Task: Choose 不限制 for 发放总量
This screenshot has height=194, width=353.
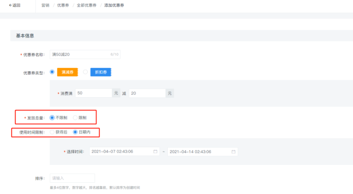Action: click(52, 118)
